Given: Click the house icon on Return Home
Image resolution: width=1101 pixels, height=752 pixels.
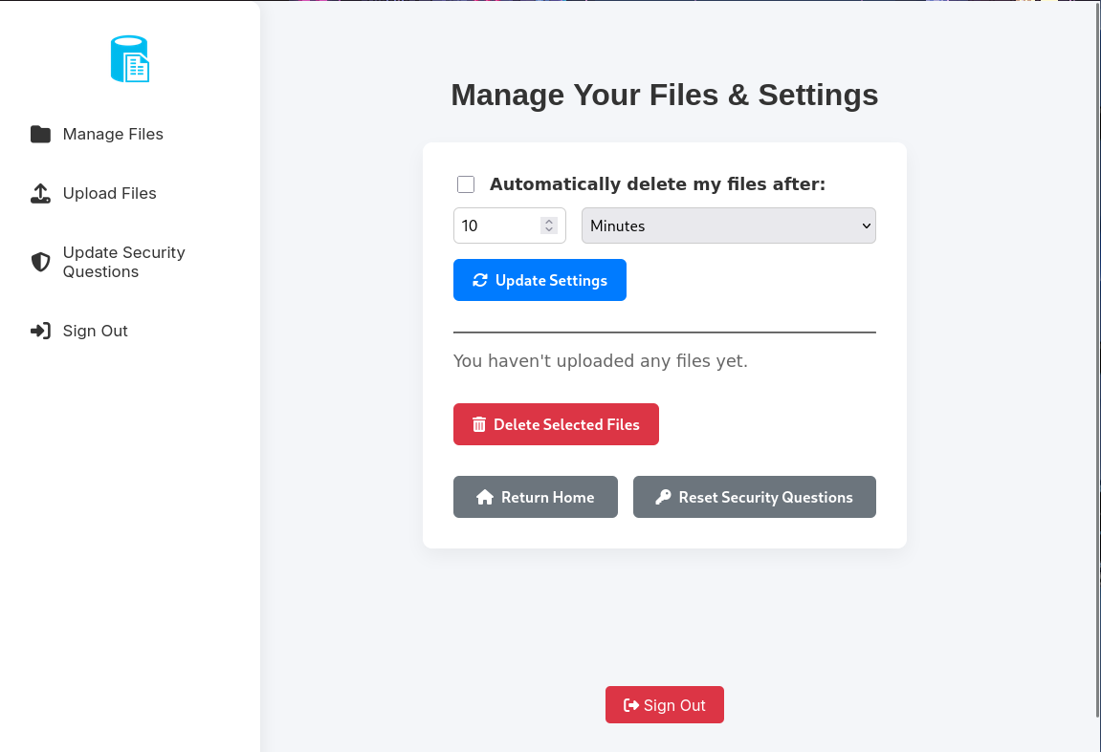Looking at the screenshot, I should coord(485,498).
